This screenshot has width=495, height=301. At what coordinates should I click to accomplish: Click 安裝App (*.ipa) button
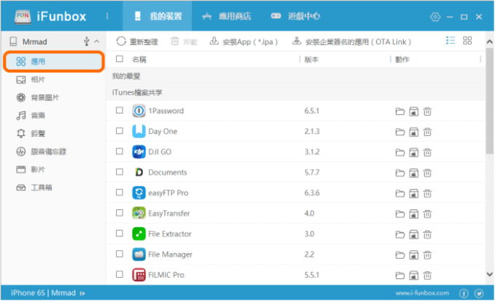(x=243, y=41)
